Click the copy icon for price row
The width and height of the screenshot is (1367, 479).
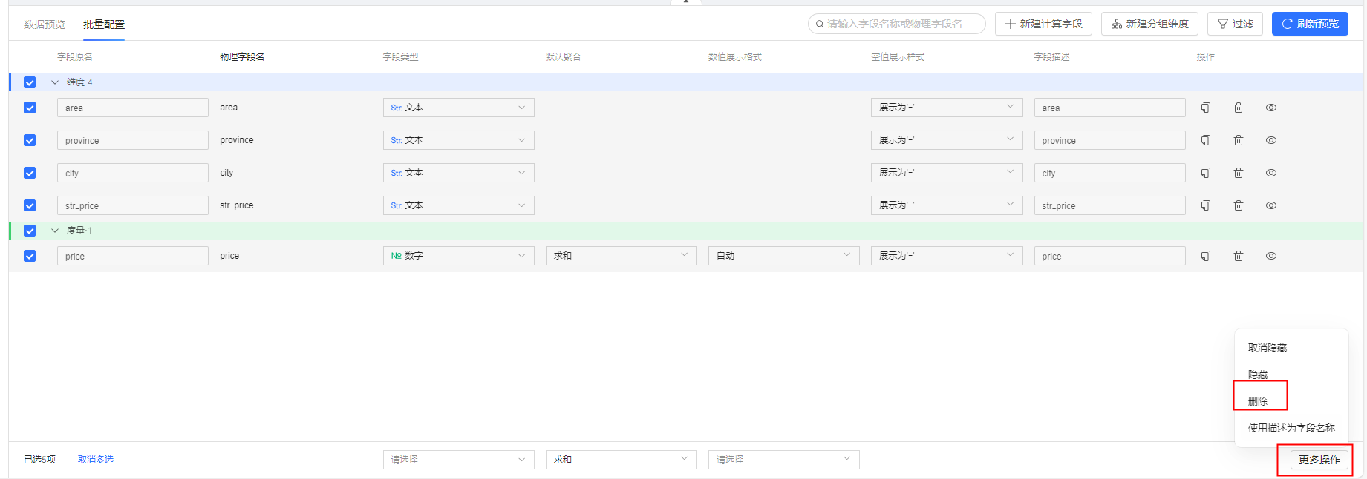1206,256
